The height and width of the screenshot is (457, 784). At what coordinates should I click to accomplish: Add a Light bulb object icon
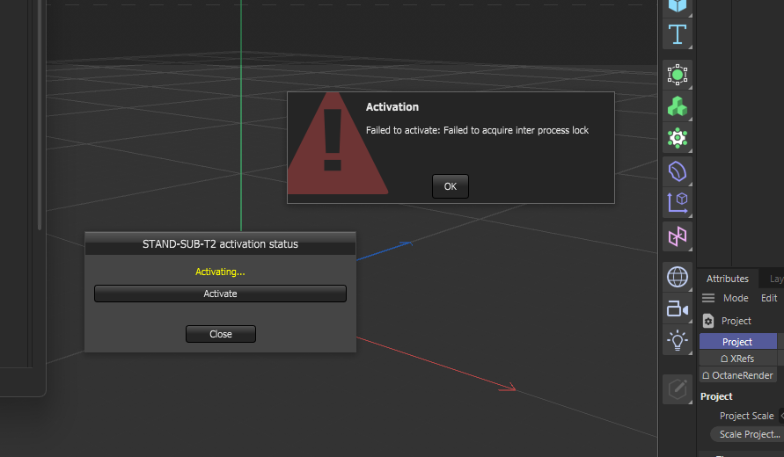678,340
